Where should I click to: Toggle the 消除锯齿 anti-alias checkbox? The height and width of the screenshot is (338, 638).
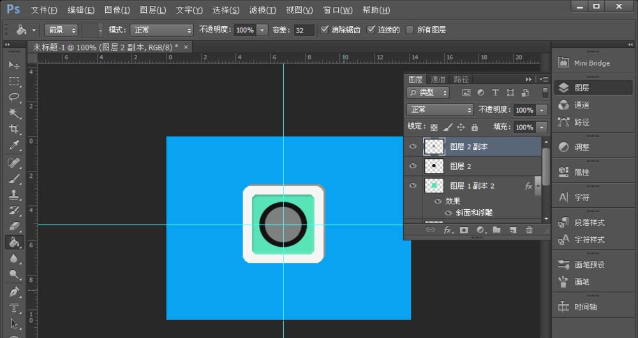click(325, 30)
